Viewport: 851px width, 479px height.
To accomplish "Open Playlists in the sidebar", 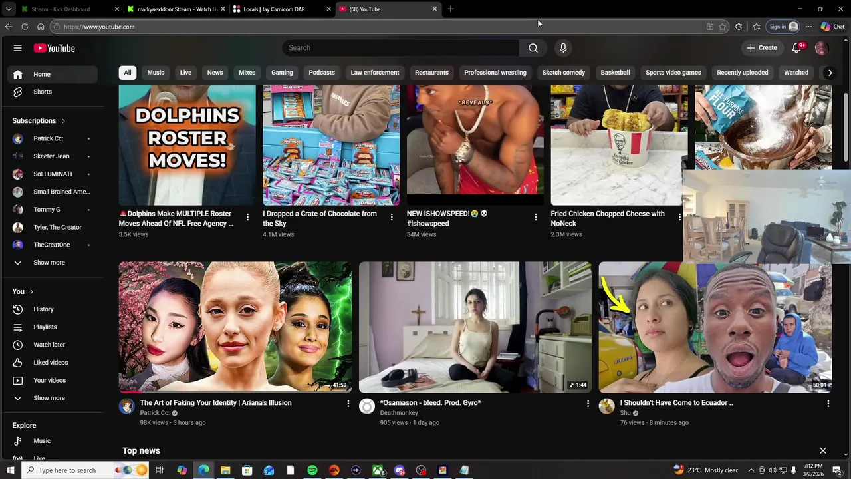I will click(54, 327).
